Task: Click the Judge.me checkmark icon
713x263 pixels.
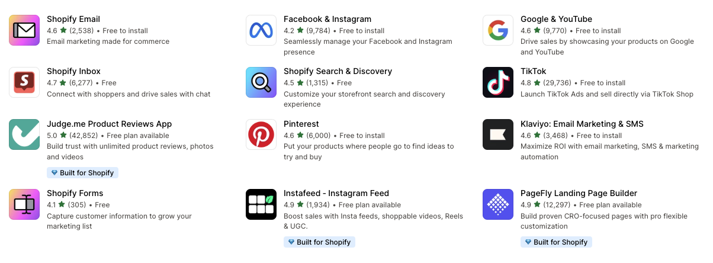Action: (x=24, y=134)
